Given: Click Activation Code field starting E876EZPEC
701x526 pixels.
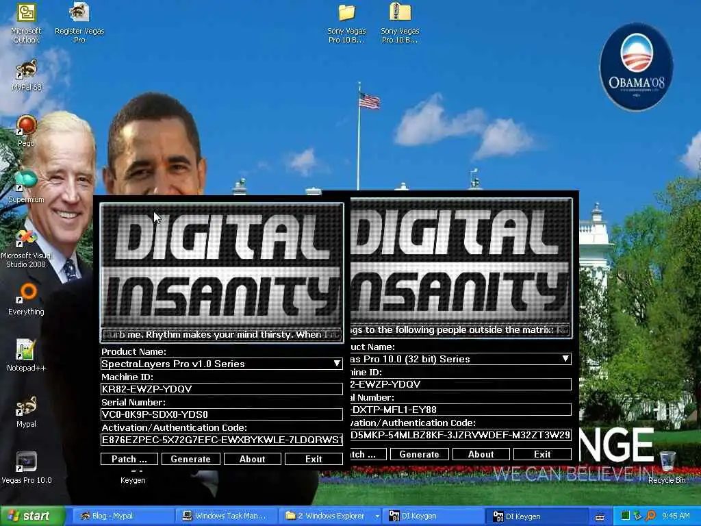Looking at the screenshot, I should tap(222, 440).
